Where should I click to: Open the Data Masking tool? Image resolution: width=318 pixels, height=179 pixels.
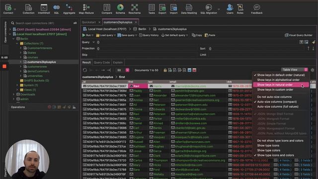click(x=189, y=9)
